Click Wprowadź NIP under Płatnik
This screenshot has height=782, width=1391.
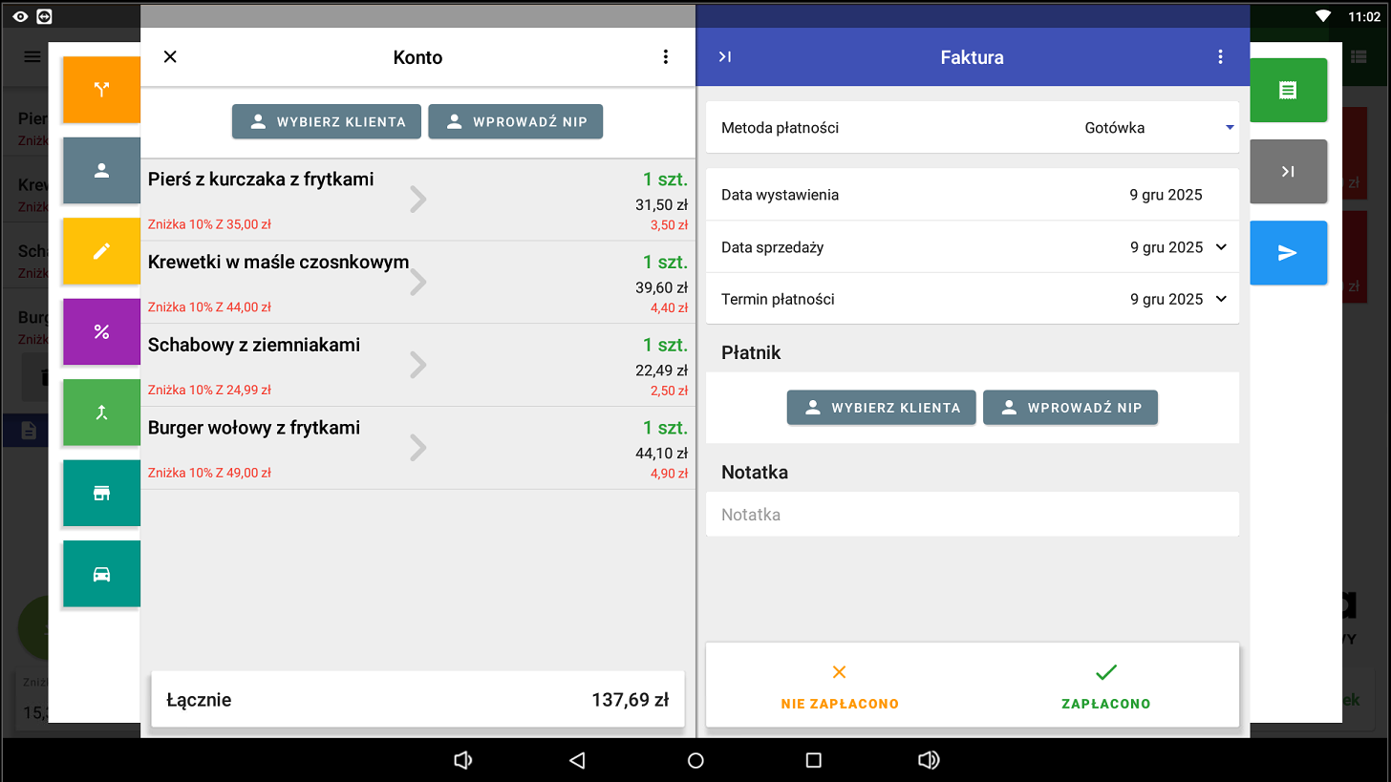pos(1070,408)
